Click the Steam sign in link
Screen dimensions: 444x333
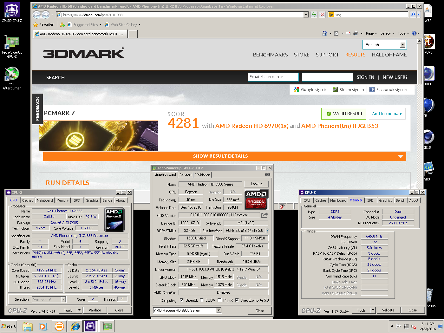(x=348, y=90)
